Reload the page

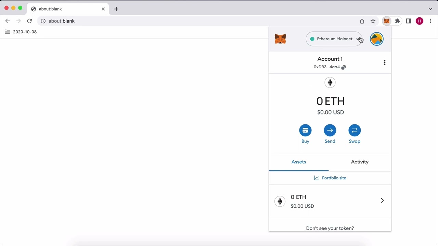click(29, 21)
